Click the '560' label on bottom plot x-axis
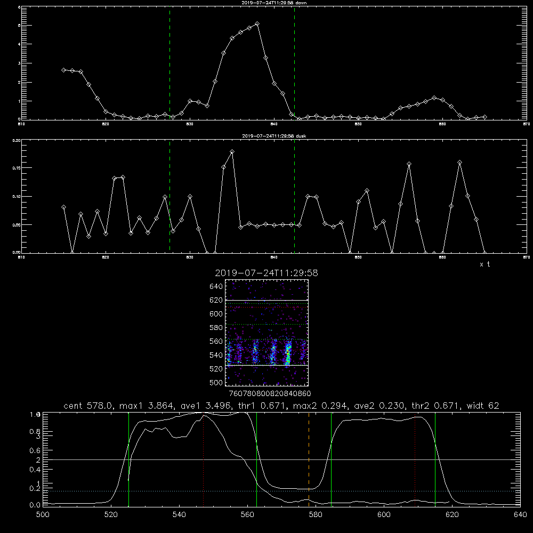 click(x=247, y=515)
